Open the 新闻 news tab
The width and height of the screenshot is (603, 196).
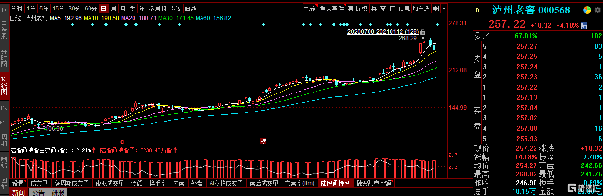pos(19,192)
